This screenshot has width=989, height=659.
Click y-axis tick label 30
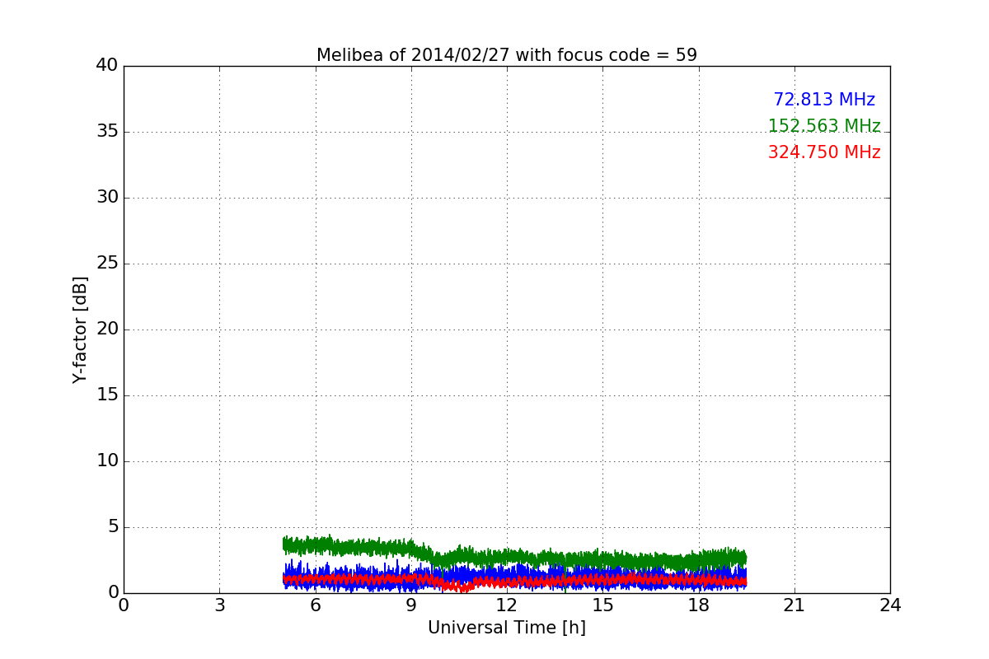(107, 197)
